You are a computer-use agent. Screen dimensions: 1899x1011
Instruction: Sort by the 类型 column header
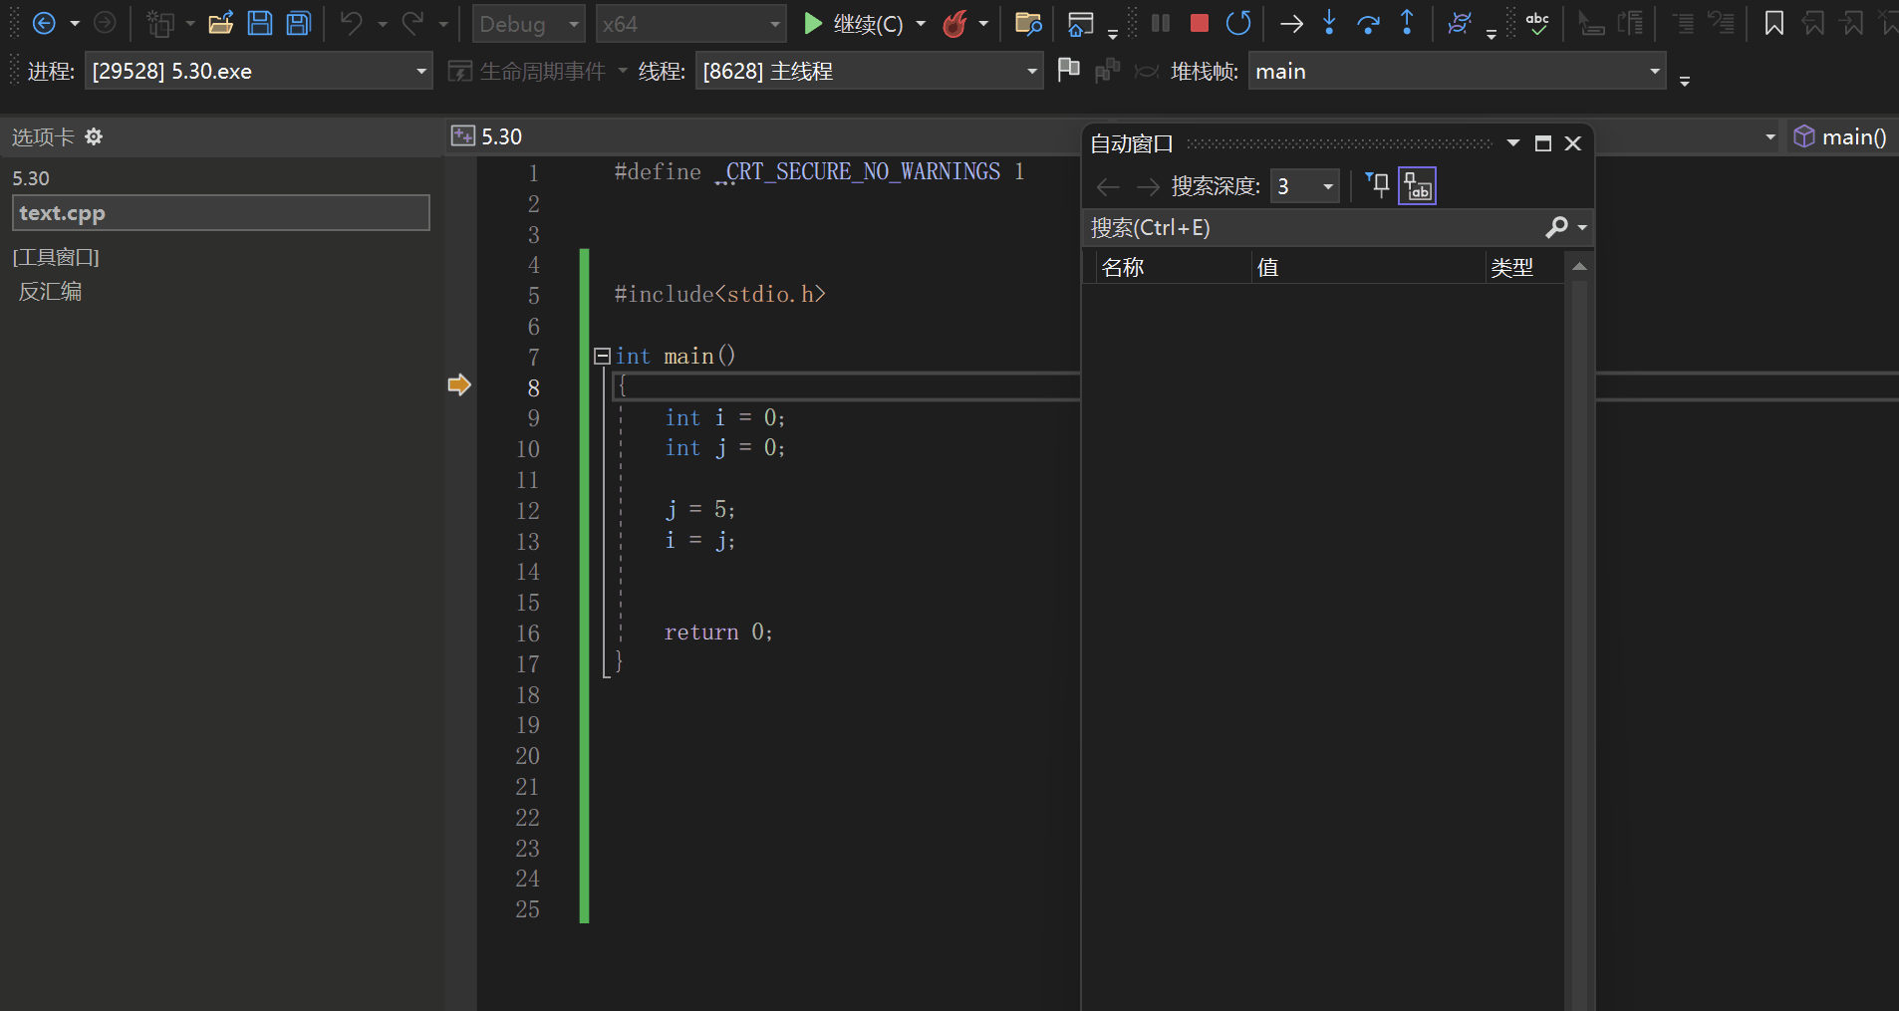pos(1524,267)
